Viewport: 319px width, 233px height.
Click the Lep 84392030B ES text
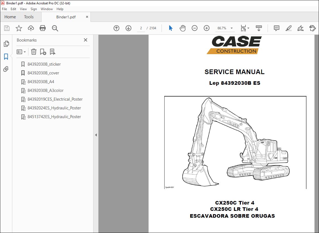[x=235, y=83]
